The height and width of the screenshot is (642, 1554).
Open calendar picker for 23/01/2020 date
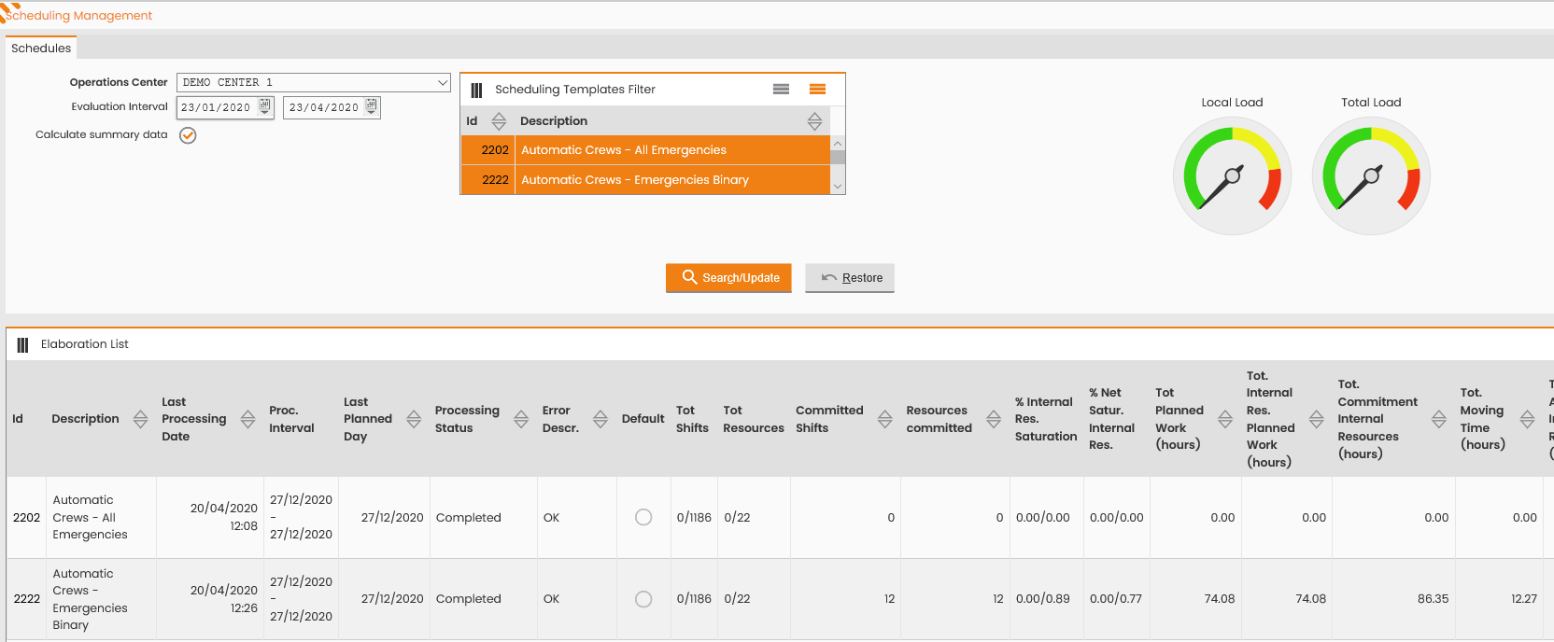click(x=264, y=106)
